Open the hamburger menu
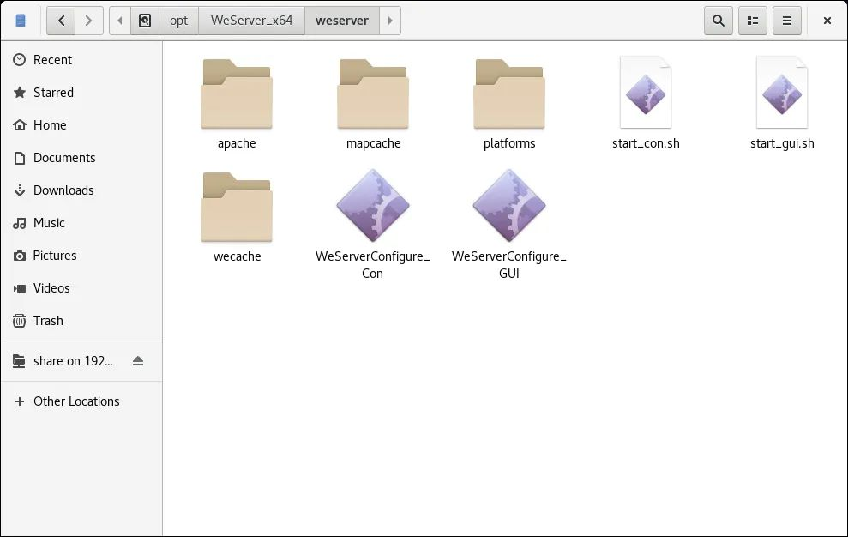848x537 pixels. pos(787,21)
